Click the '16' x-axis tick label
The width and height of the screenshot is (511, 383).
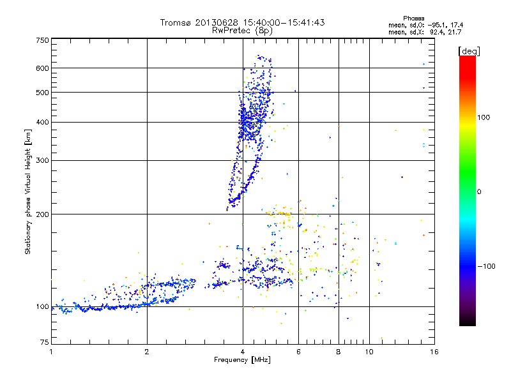434,352
